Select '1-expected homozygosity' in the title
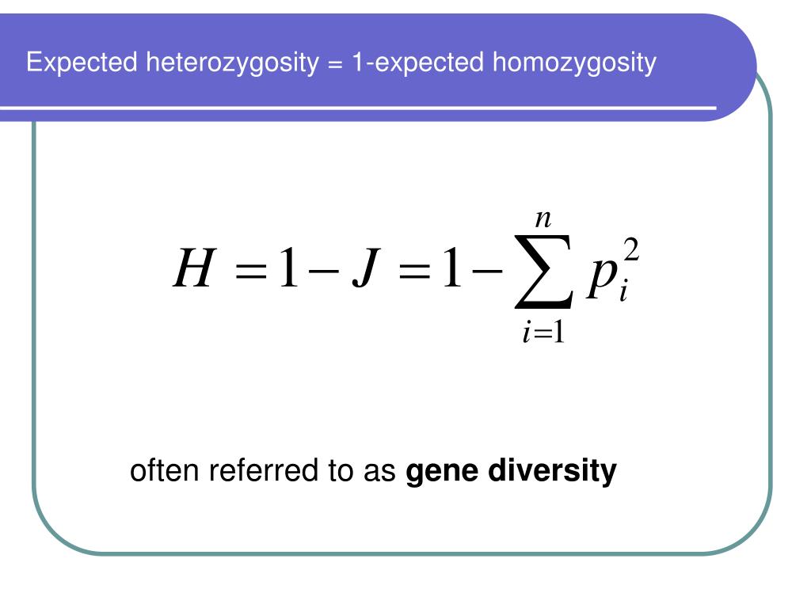The width and height of the screenshot is (811, 608). click(504, 63)
